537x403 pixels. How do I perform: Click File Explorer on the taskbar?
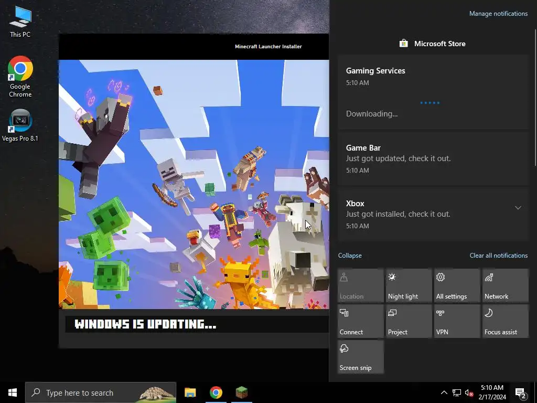190,393
